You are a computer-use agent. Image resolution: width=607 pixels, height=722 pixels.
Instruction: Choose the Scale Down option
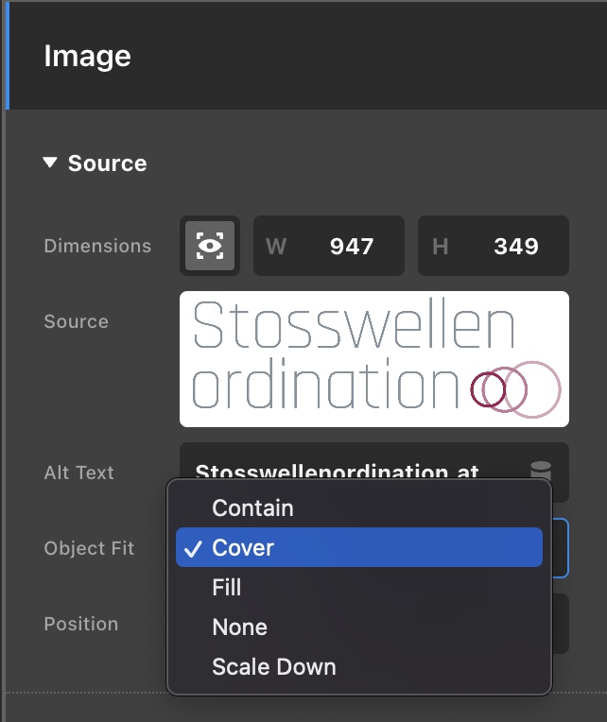click(x=274, y=667)
